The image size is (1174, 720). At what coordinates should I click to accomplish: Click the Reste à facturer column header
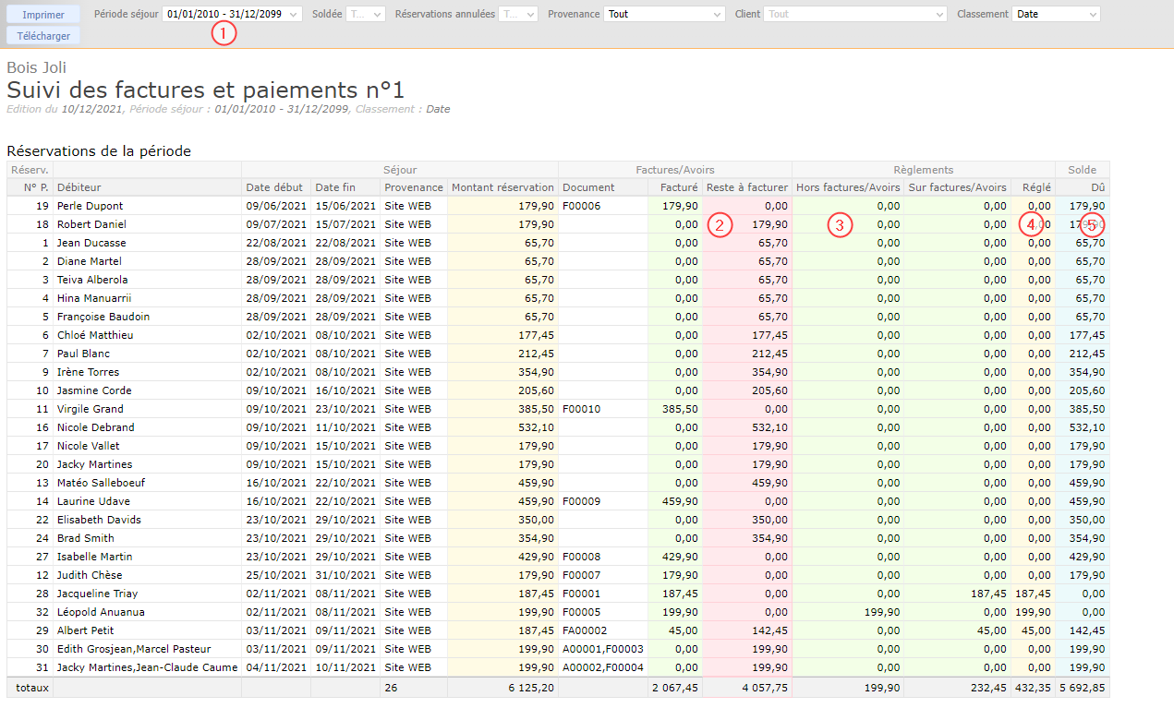coord(746,187)
